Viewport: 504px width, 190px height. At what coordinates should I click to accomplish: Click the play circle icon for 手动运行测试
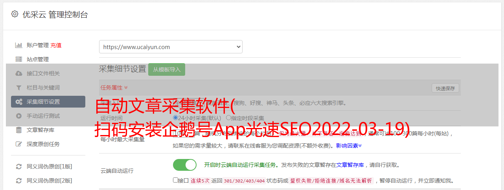click(18, 116)
